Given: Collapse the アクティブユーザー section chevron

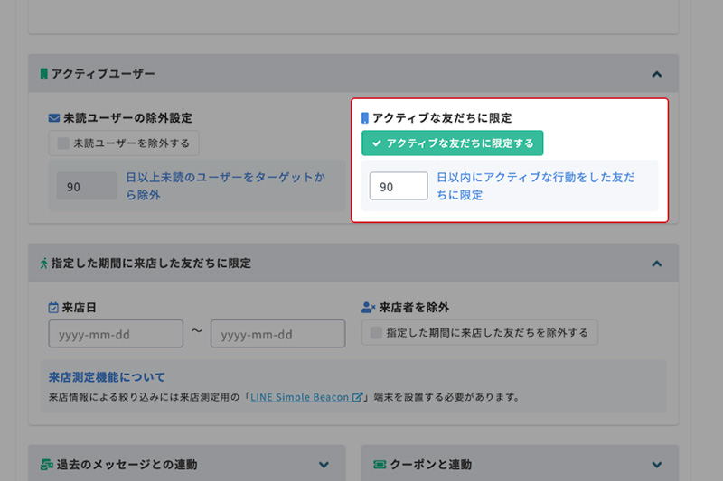Looking at the screenshot, I should (x=657, y=74).
